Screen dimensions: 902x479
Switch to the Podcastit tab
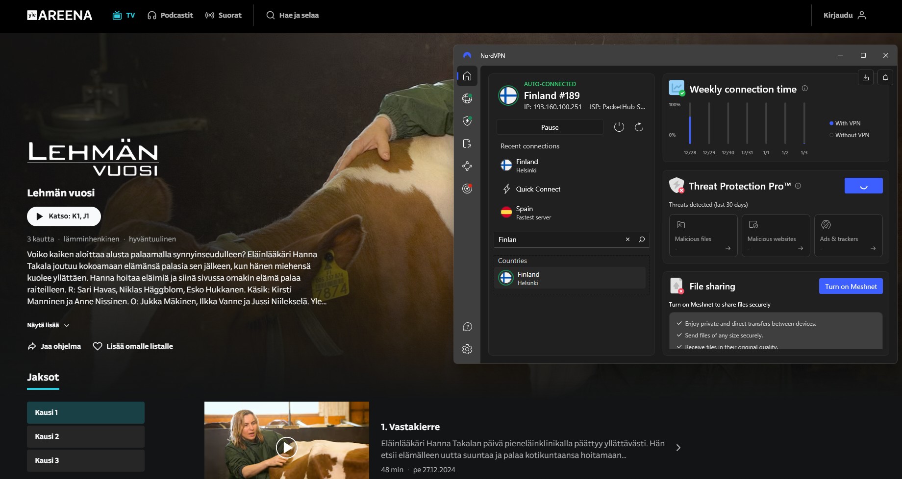point(170,15)
